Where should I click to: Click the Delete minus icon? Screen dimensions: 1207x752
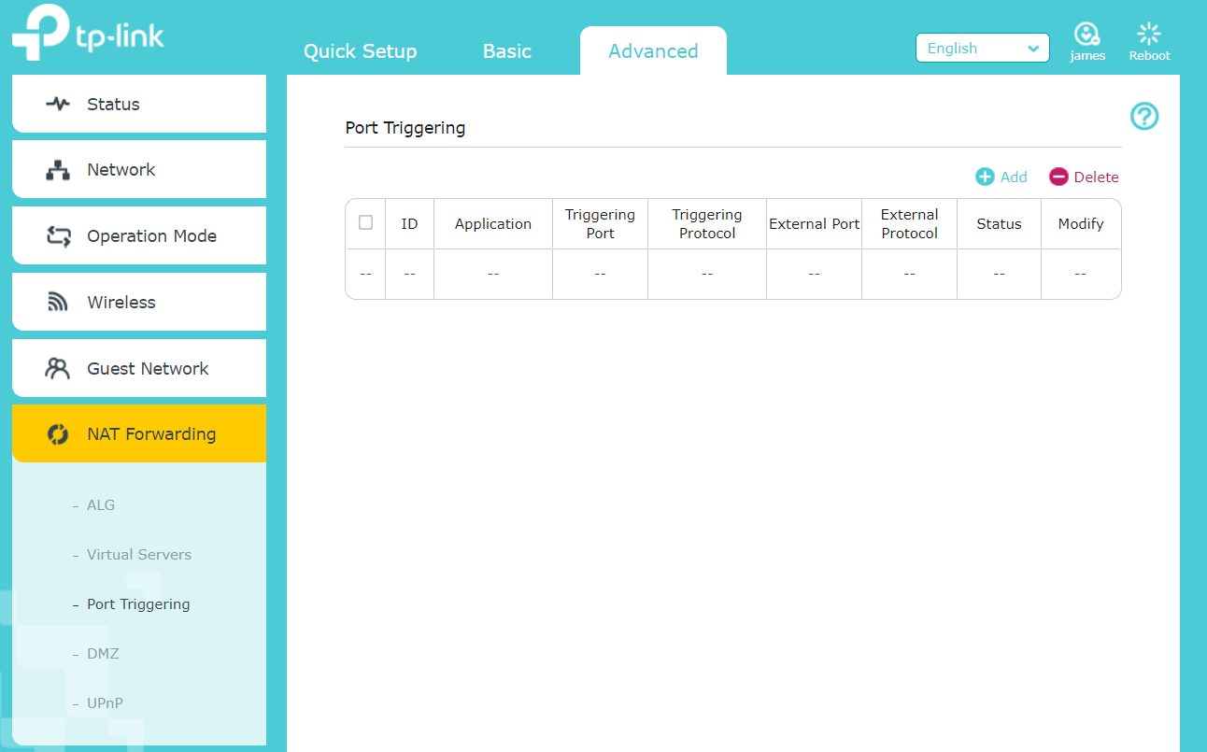[1058, 177]
